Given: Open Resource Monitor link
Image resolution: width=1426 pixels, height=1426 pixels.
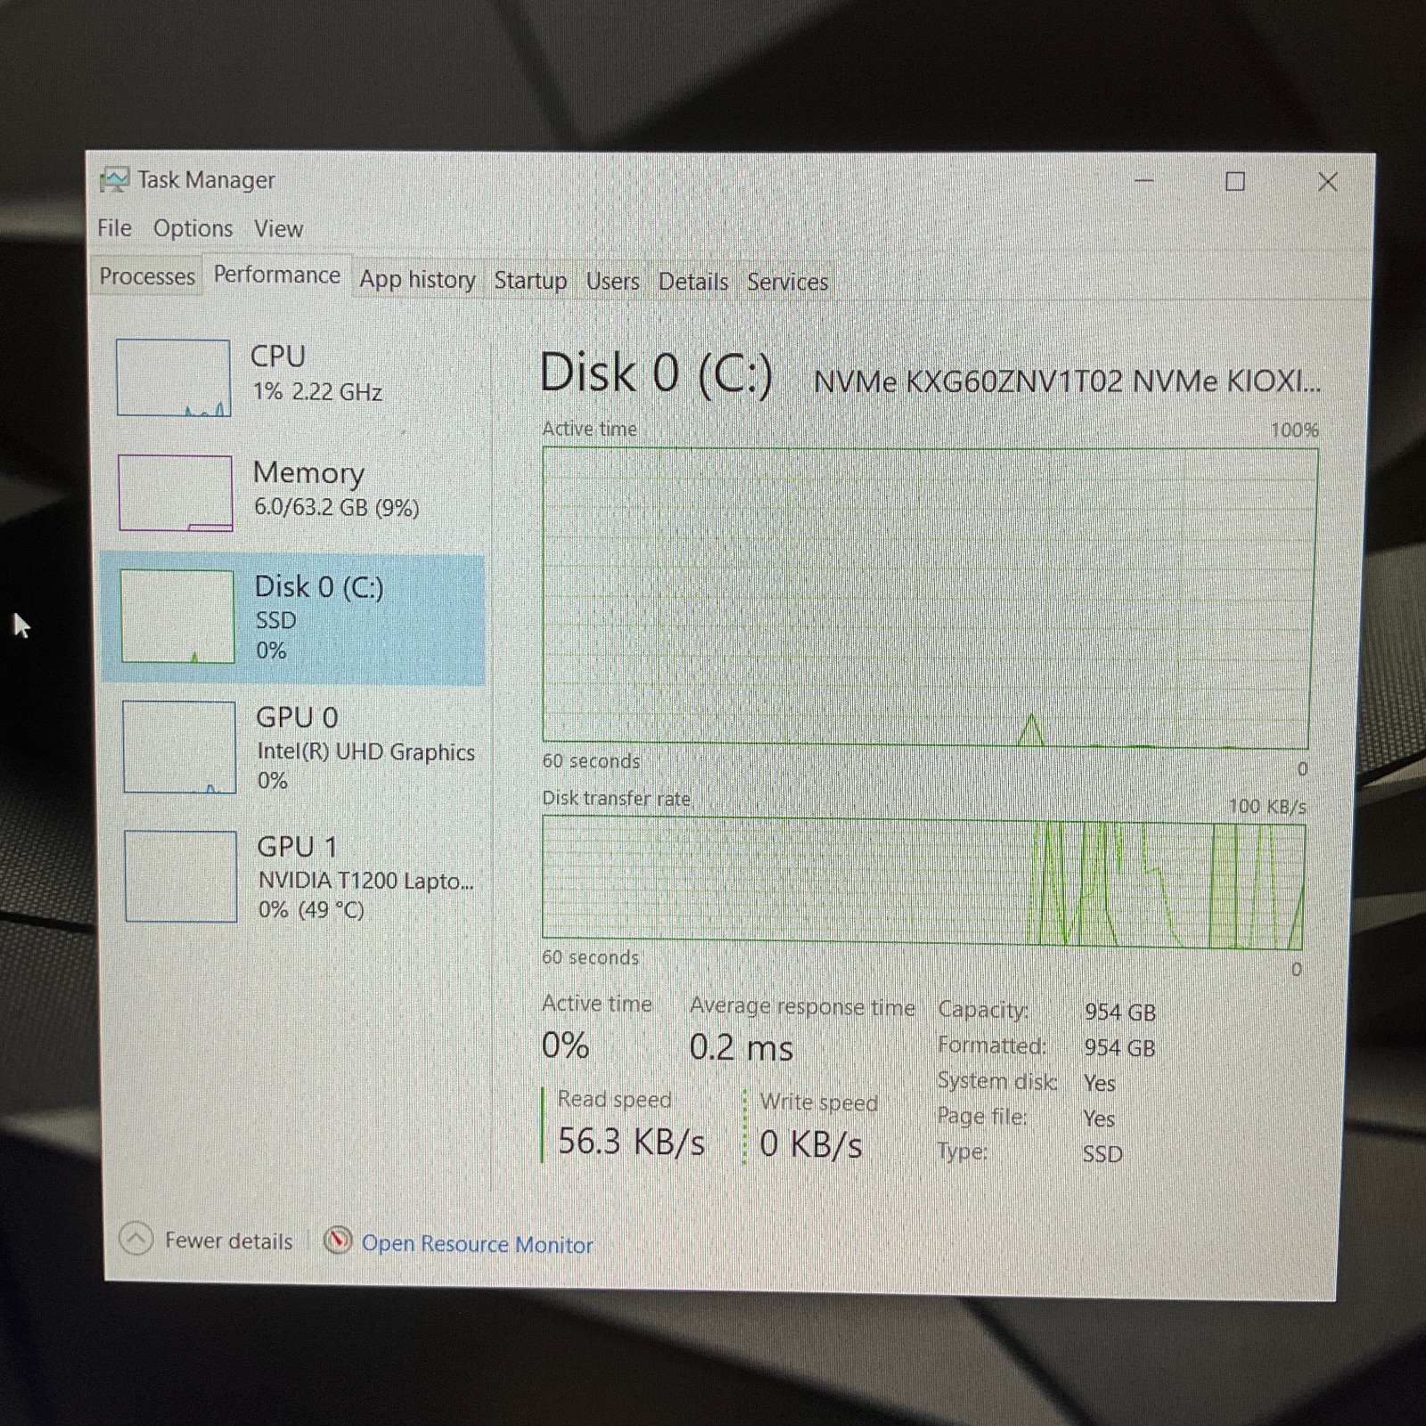Looking at the screenshot, I should (477, 1244).
